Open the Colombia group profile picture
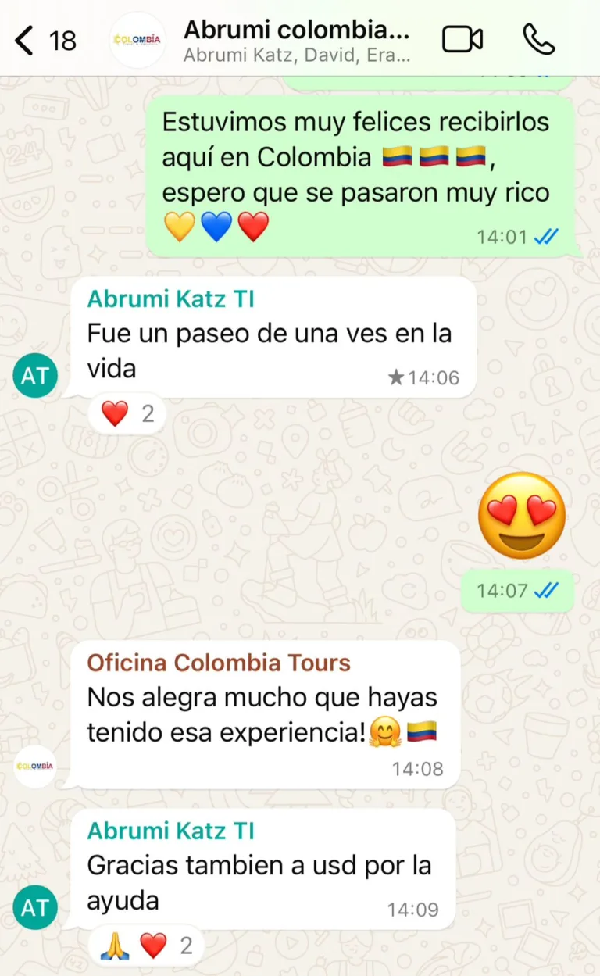 [137, 40]
